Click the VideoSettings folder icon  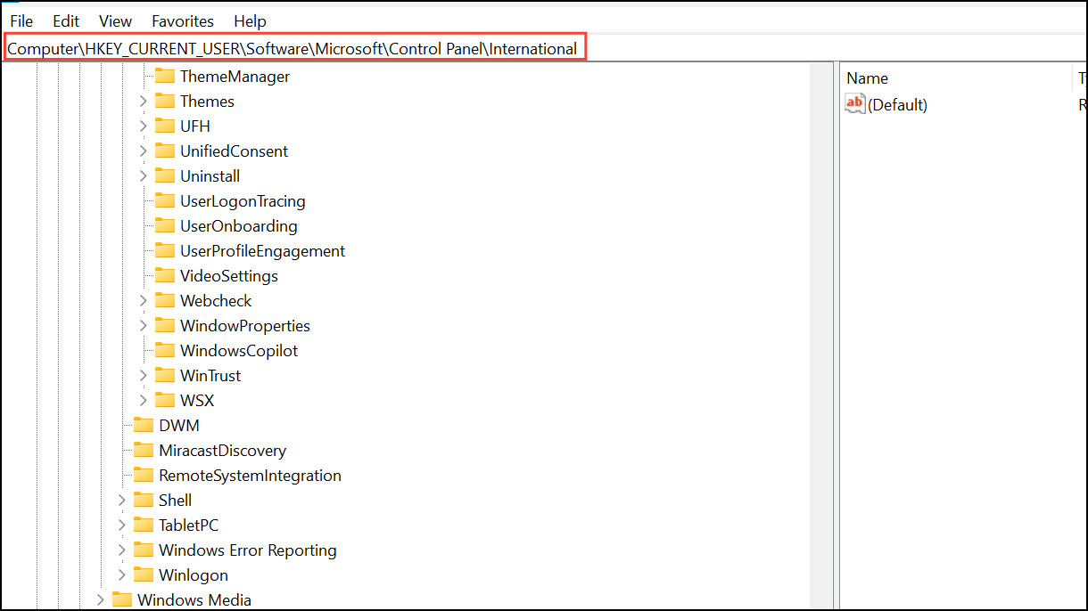(166, 275)
